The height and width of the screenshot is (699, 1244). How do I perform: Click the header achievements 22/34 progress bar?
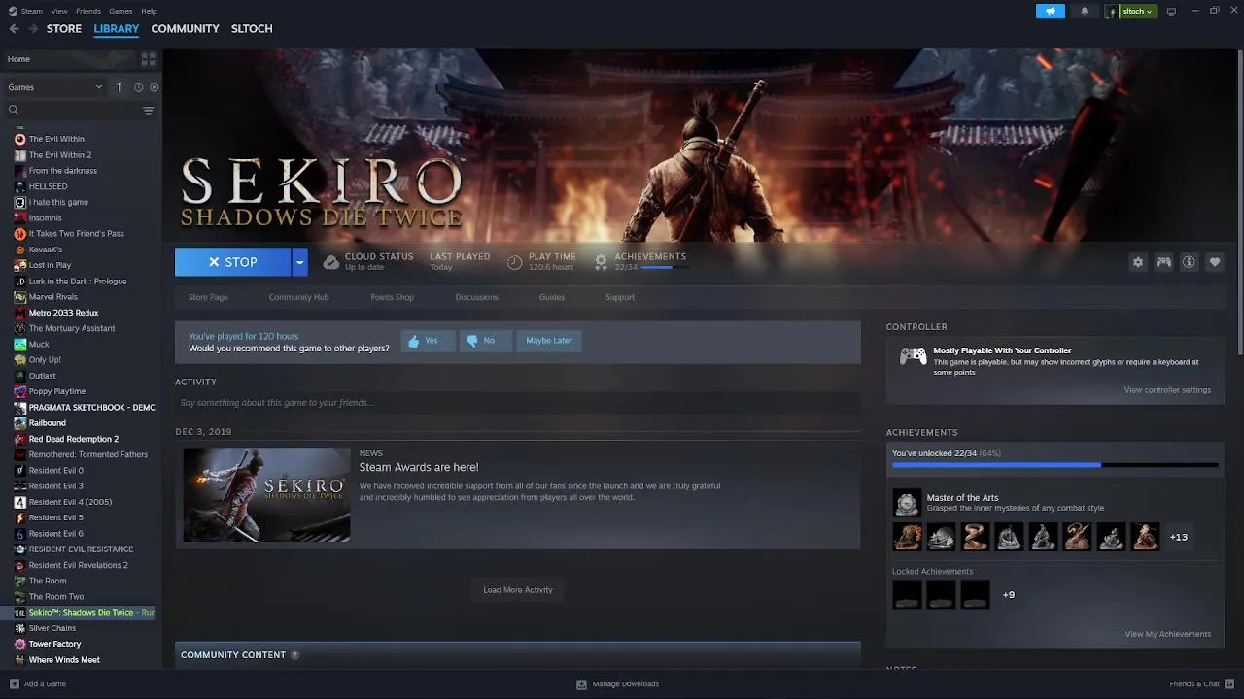tap(664, 267)
